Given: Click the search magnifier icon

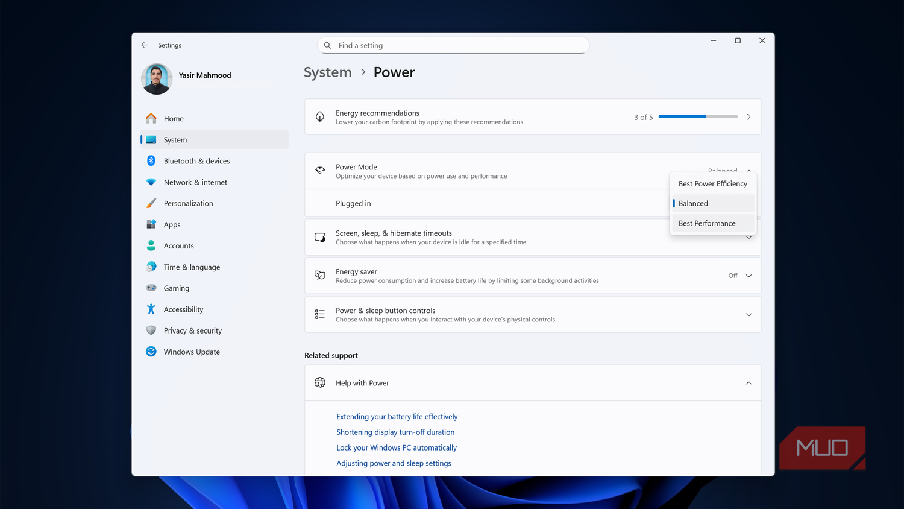Looking at the screenshot, I should point(327,45).
